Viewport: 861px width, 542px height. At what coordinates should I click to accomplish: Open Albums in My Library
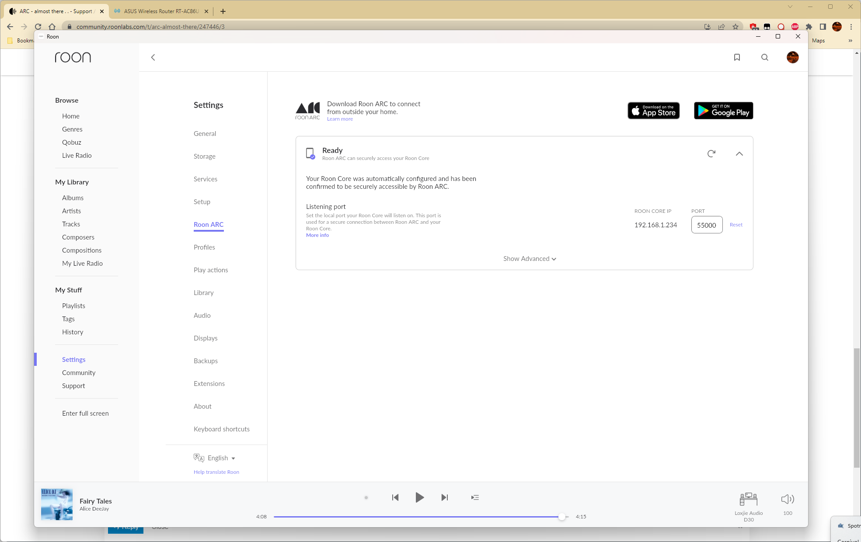(73, 198)
